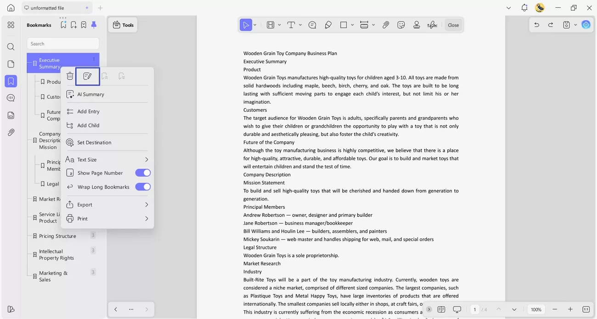Expand the Text Size submenu
597x319 pixels.
pyautogui.click(x=107, y=159)
